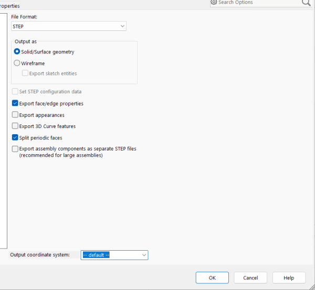Toggle Split periodic faces checkbox

(x=15, y=137)
